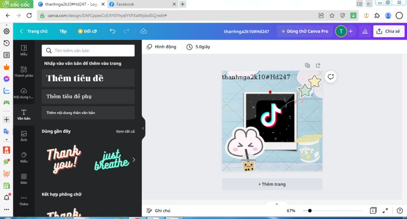Add a heading with Thêm tiêu đề

pyautogui.click(x=88, y=78)
